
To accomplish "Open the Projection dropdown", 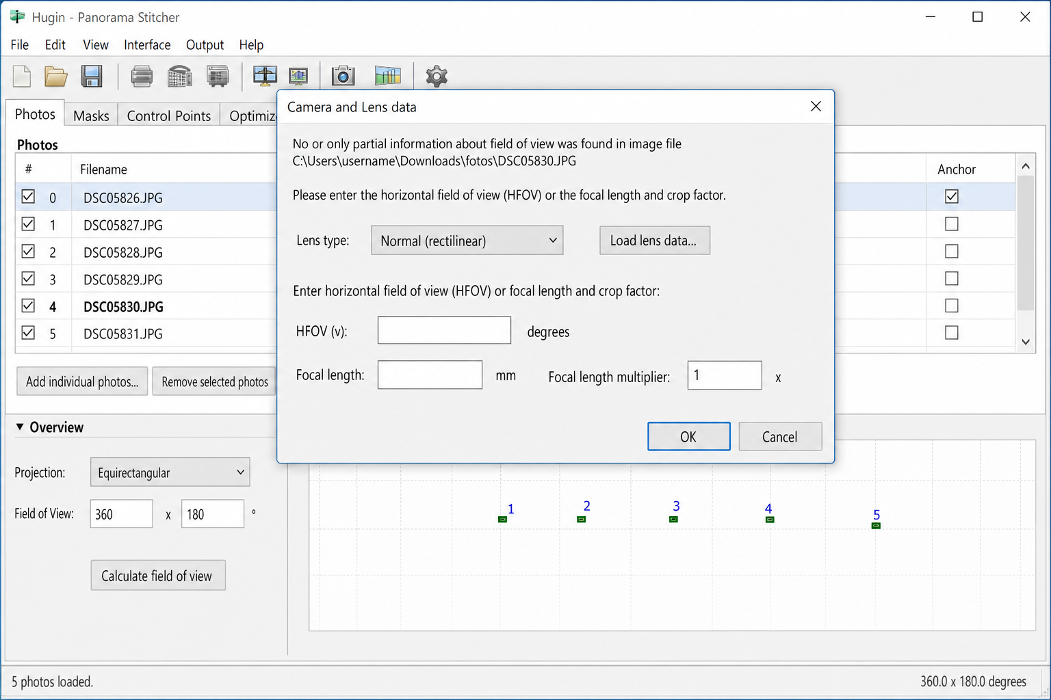I will tap(170, 472).
